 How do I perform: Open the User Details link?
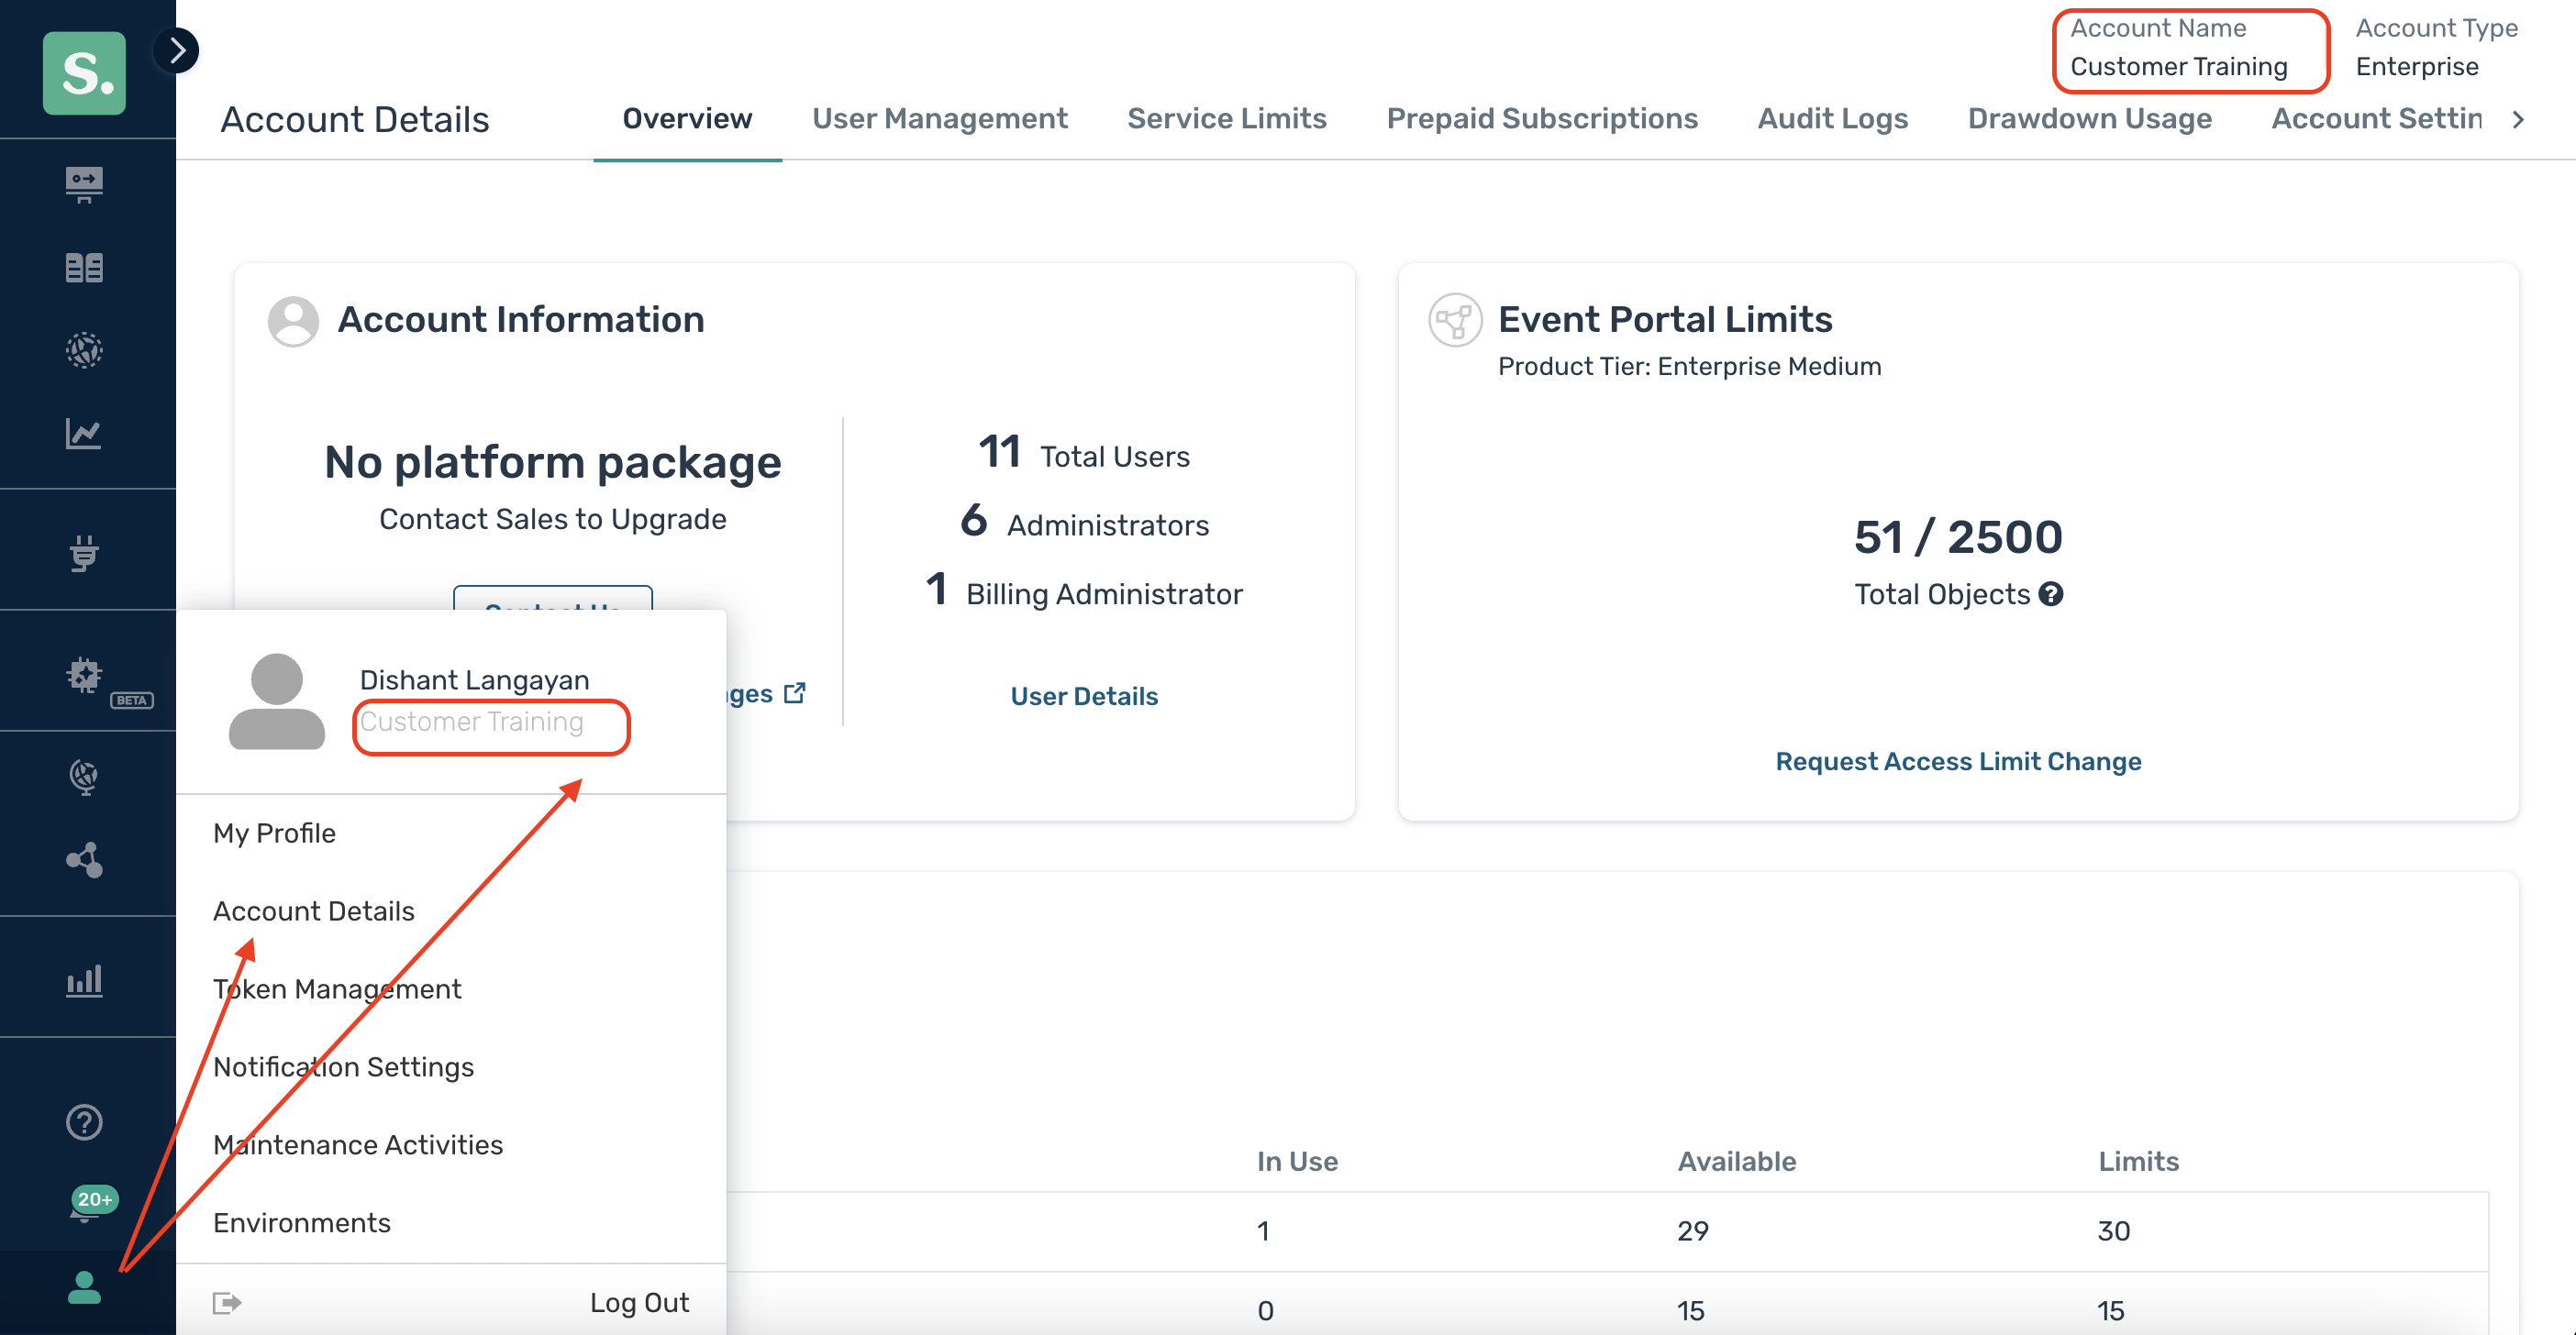[1083, 696]
